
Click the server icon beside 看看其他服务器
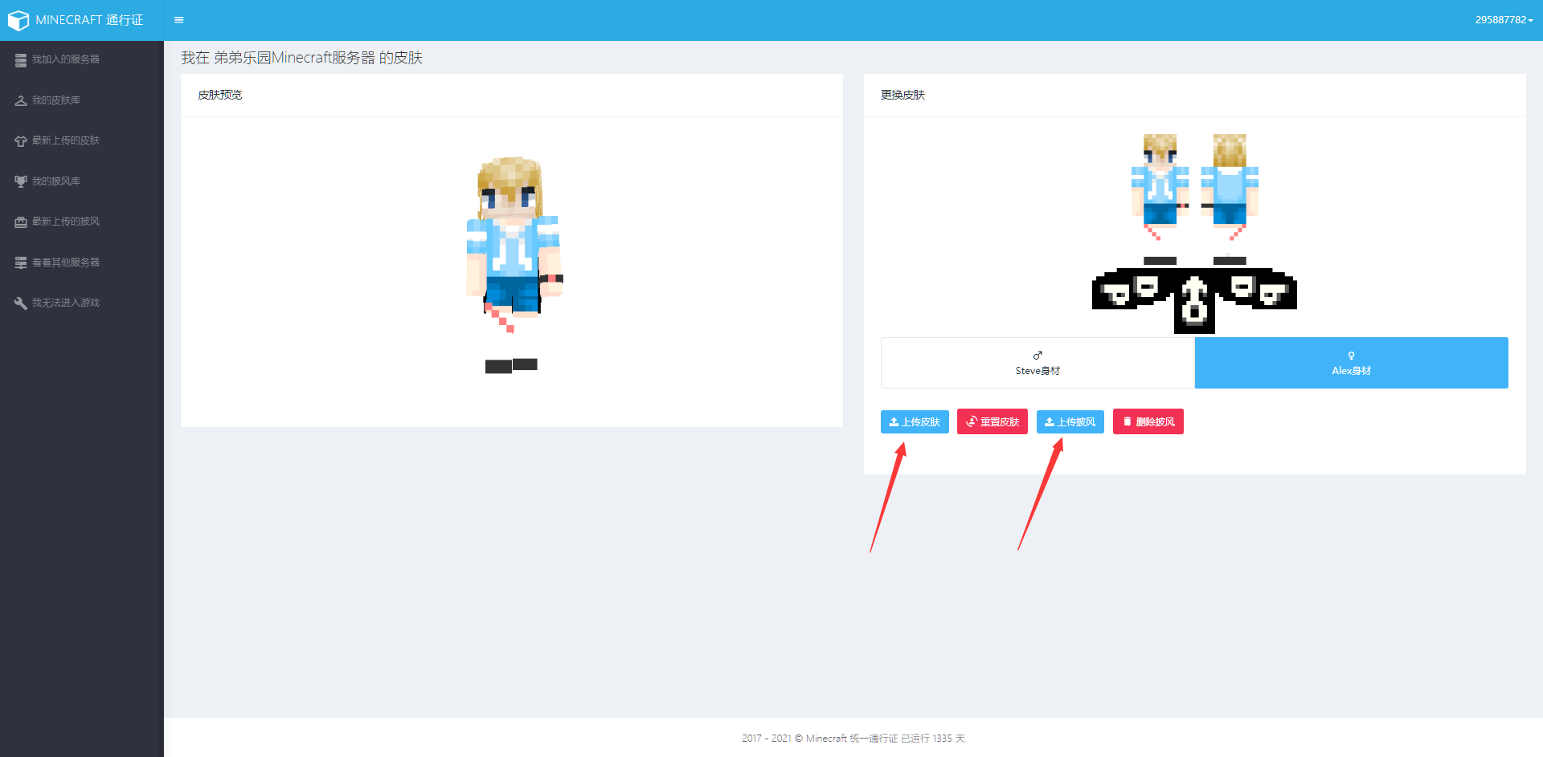point(21,263)
